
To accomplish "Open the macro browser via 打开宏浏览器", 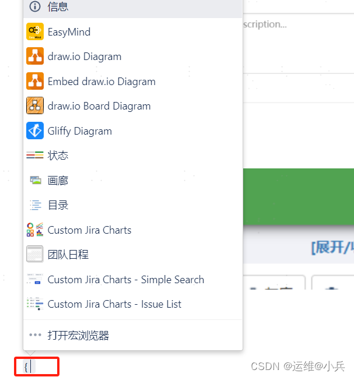I will (132, 335).
